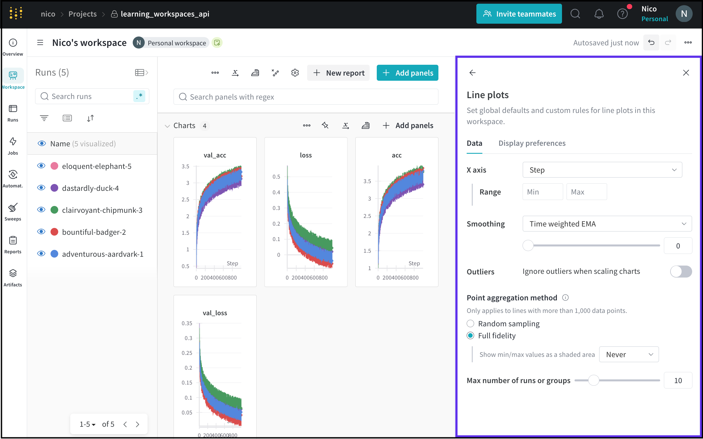Viewport: 703px width, 439px height.
Task: Click the New report button
Action: [338, 73]
